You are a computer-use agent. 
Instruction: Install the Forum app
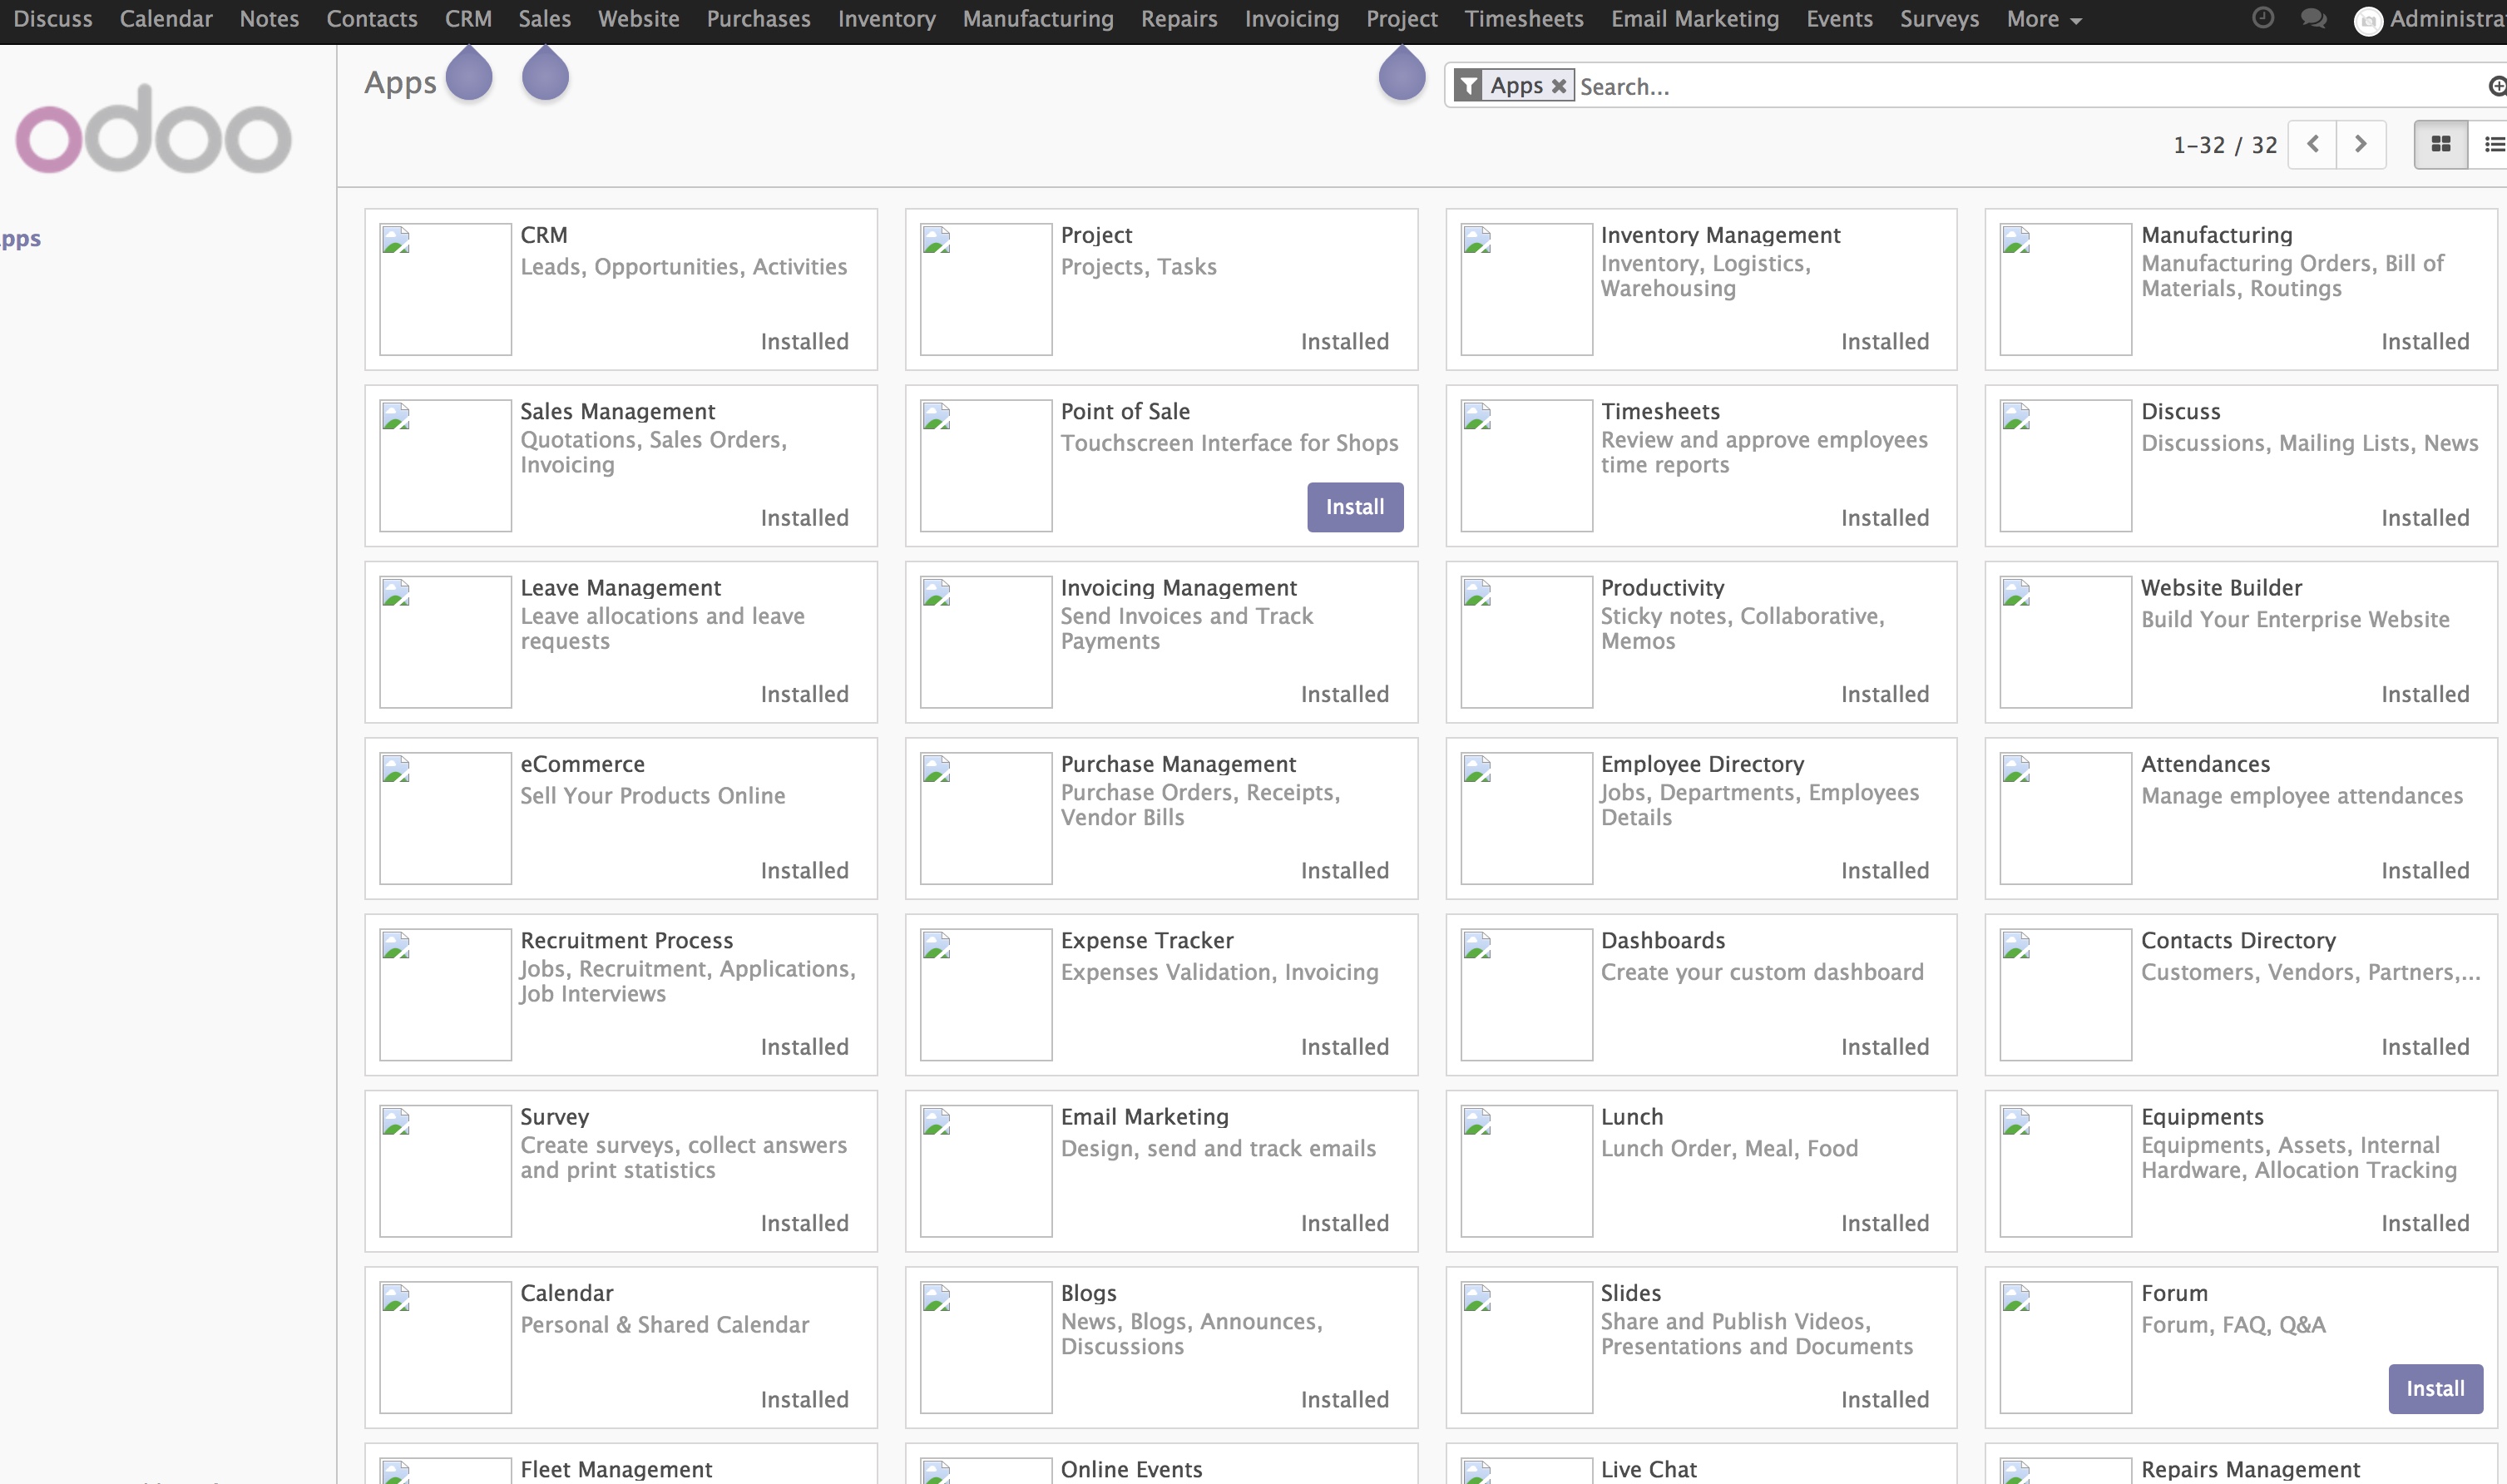(x=2435, y=1389)
